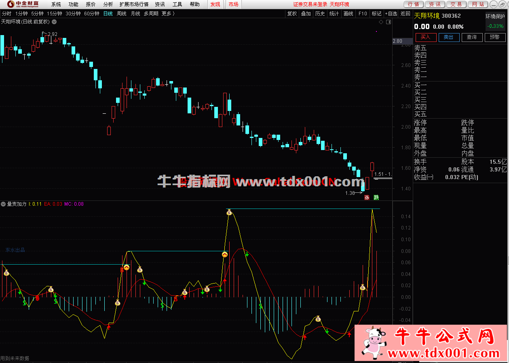This screenshot has height=363, width=509.
Task: Select the 60分钟 period
Action: [x=92, y=13]
